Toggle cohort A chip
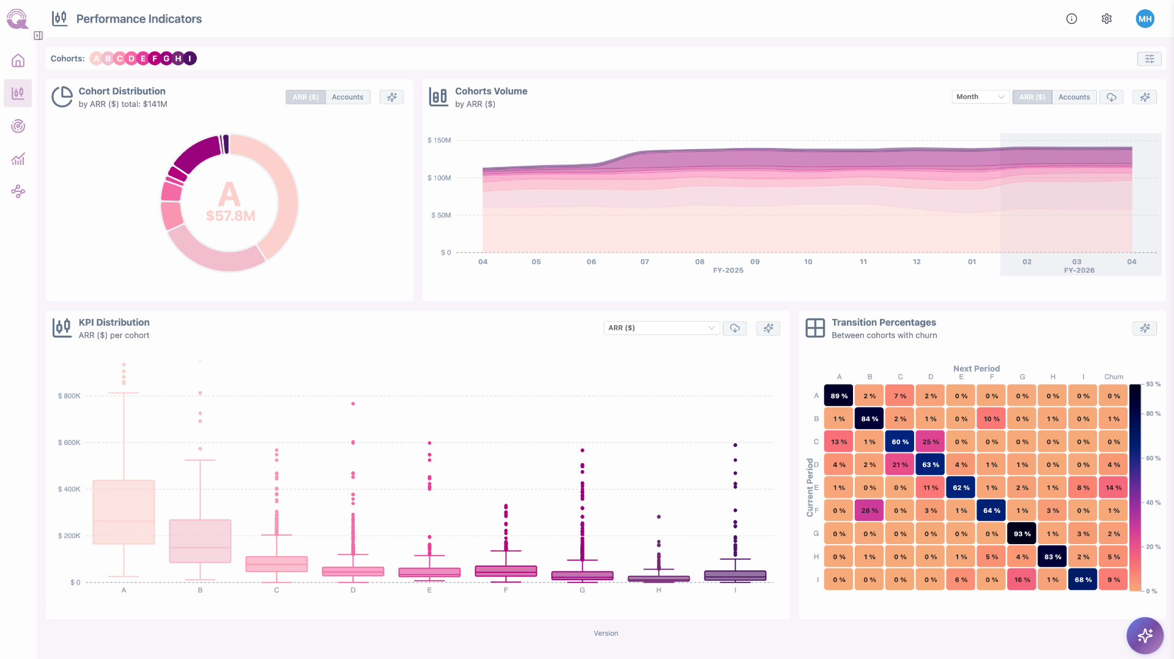1174x659 pixels. [96, 59]
